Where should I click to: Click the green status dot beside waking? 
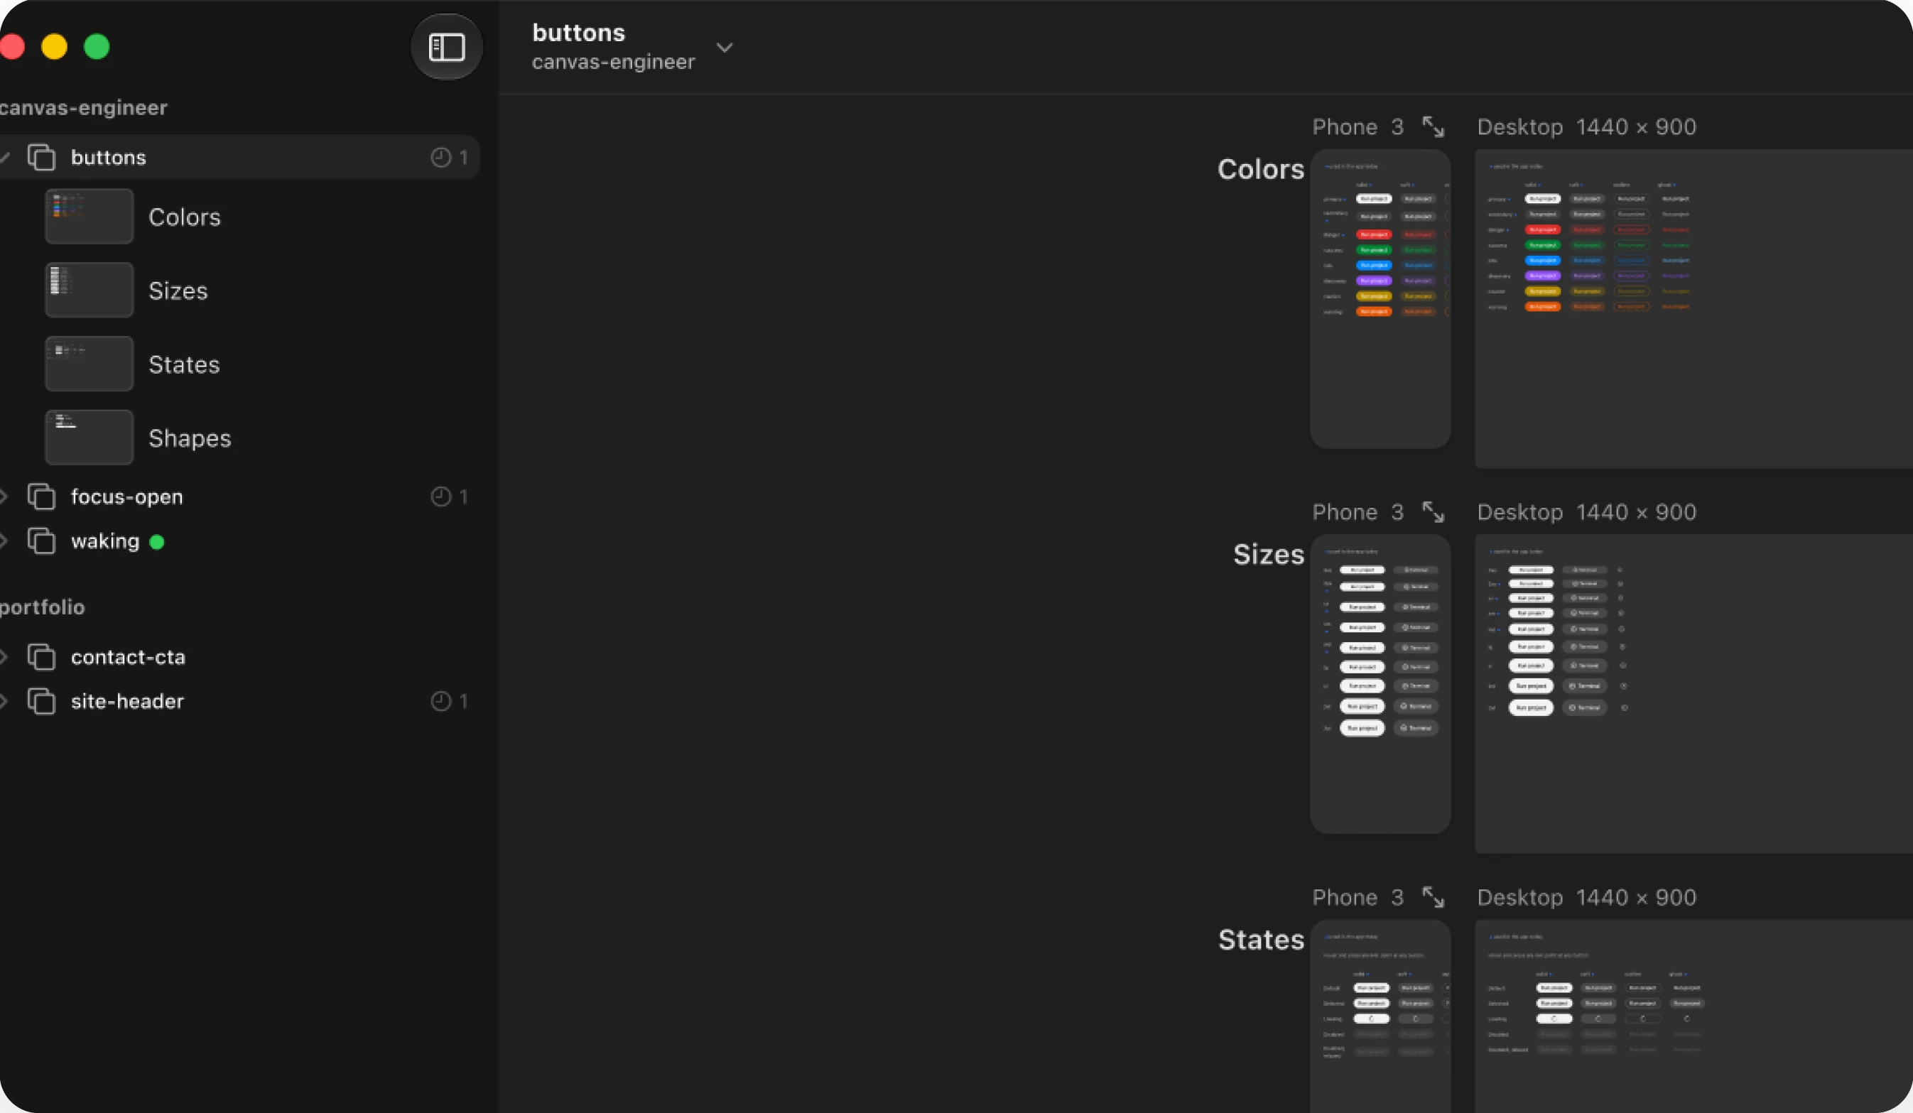(157, 542)
